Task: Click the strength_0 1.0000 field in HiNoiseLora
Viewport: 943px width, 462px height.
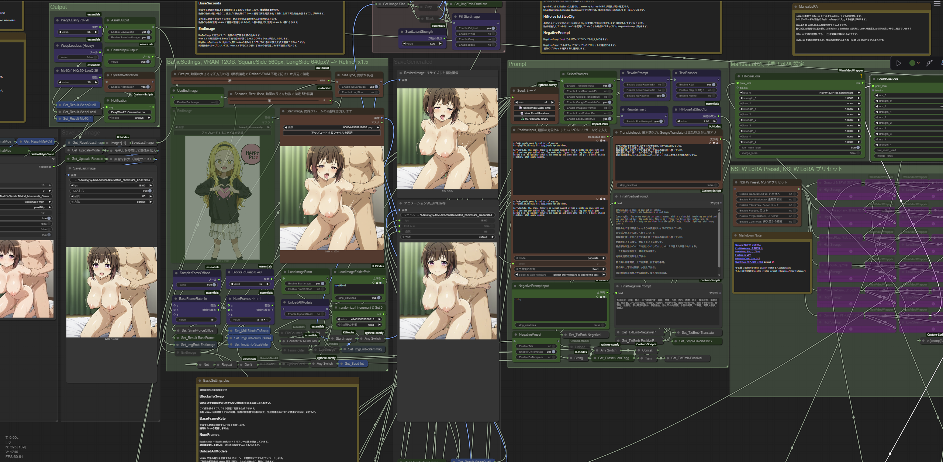Action: click(800, 98)
